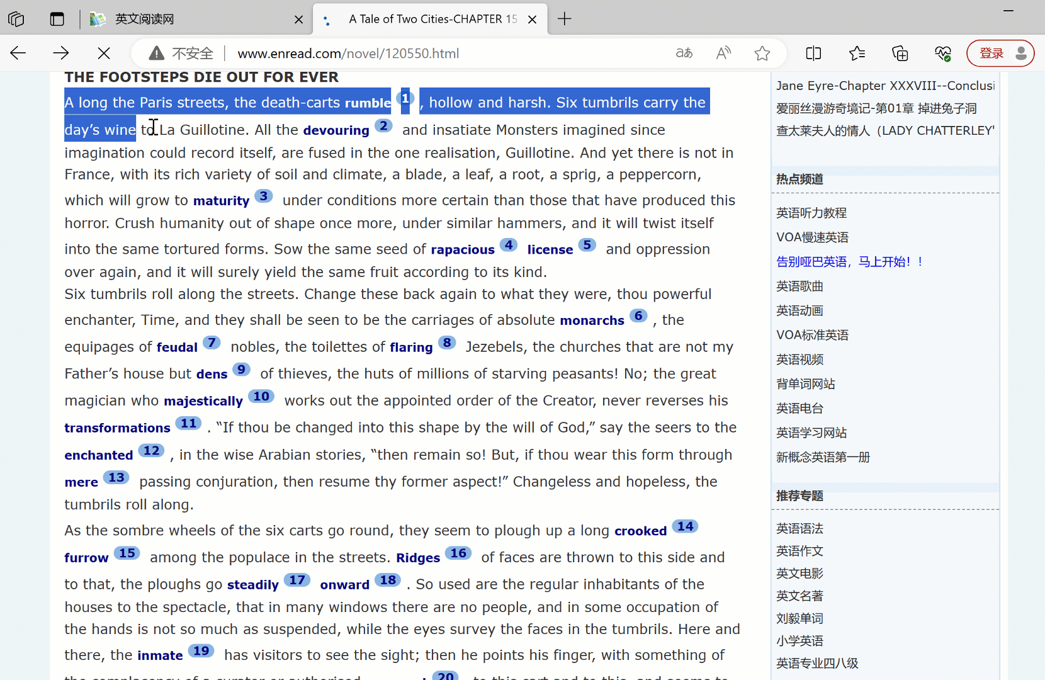The height and width of the screenshot is (680, 1045).
Task: Open Jane Eyre-Chapter XXXVIII sidebar link
Action: 885,86
